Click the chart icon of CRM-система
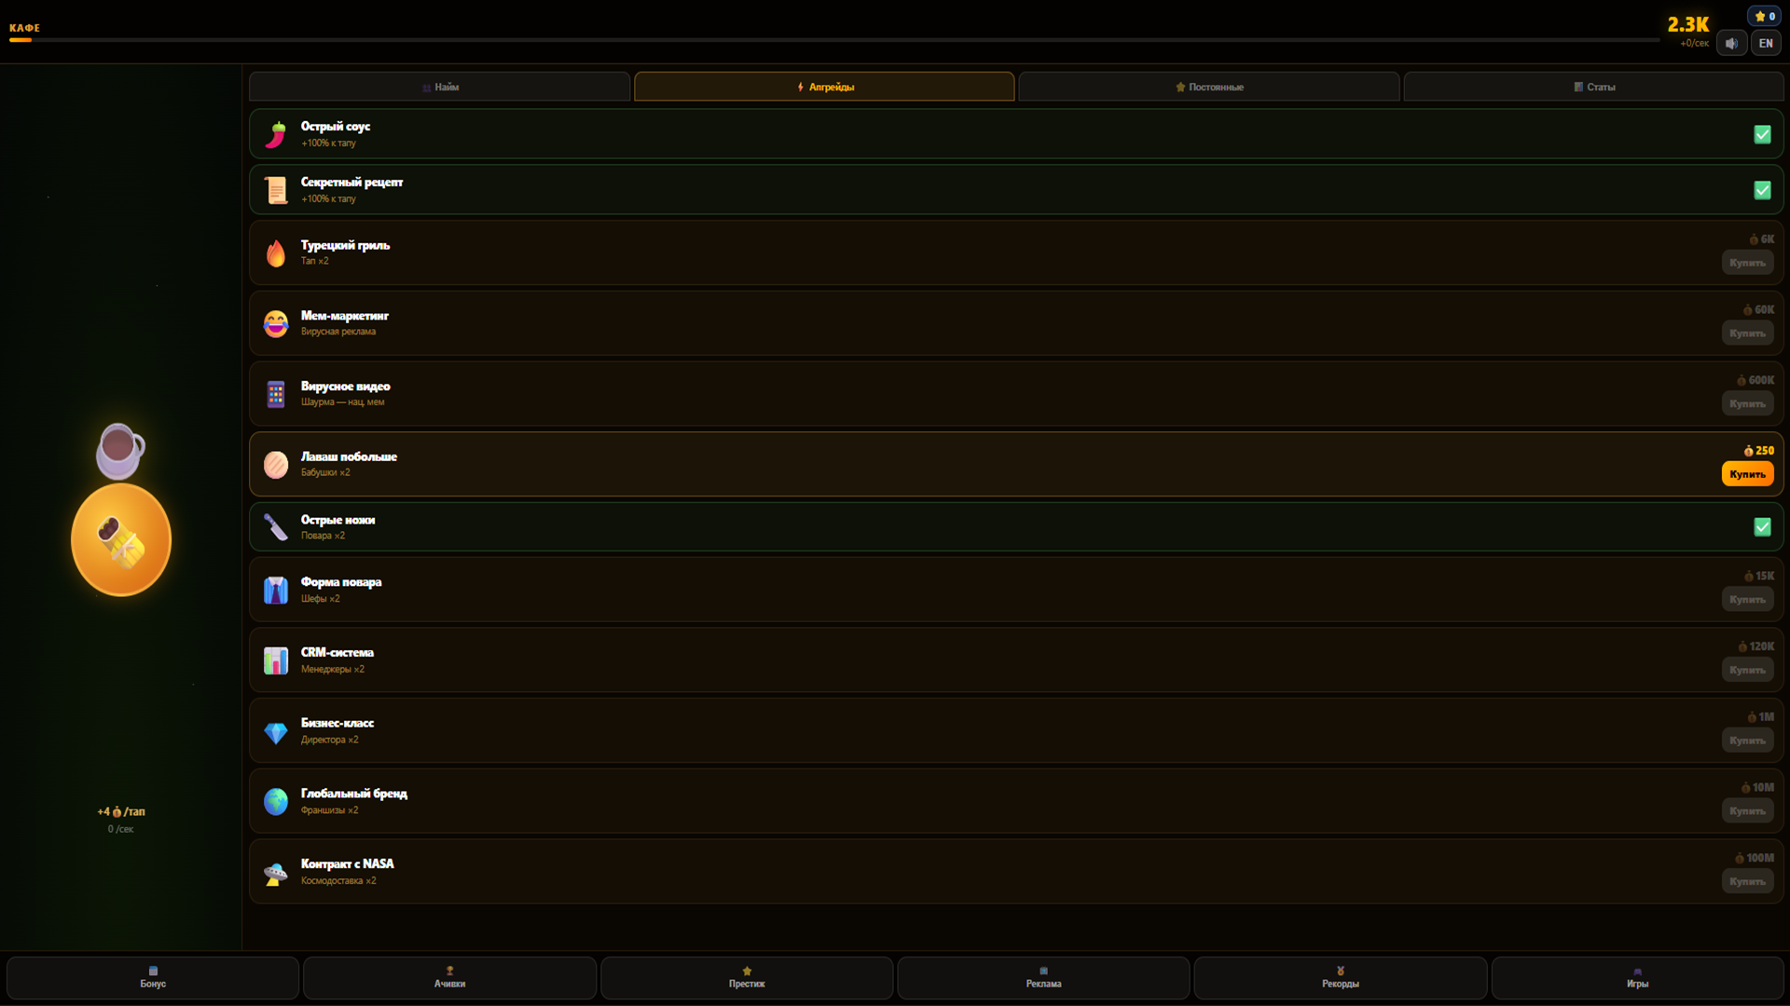The width and height of the screenshot is (1790, 1006). point(276,660)
